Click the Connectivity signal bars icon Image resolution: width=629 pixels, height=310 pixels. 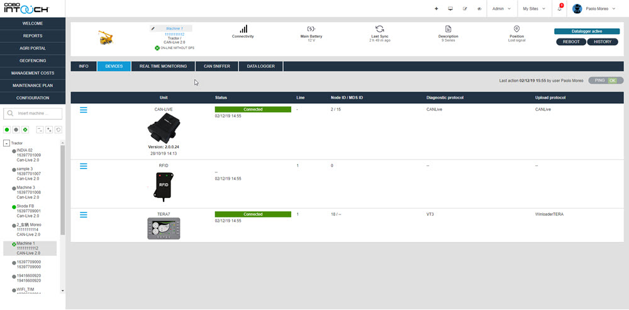point(243,29)
